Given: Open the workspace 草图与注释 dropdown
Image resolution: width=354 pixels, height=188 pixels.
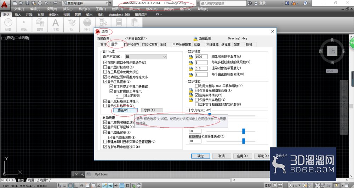Looking at the screenshot, I should [x=85, y=3].
